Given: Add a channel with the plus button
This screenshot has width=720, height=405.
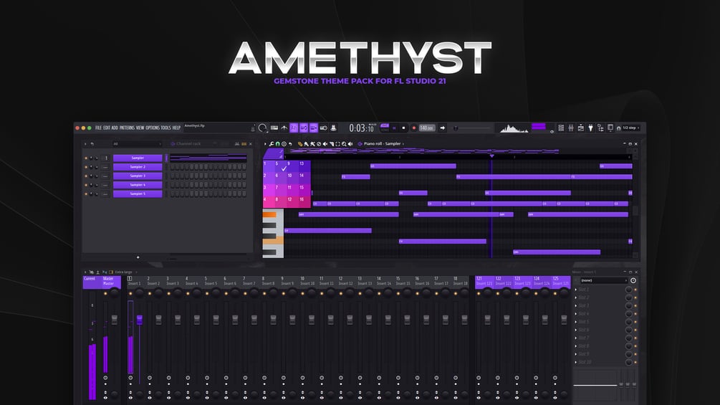Looking at the screenshot, I should [x=138, y=257].
